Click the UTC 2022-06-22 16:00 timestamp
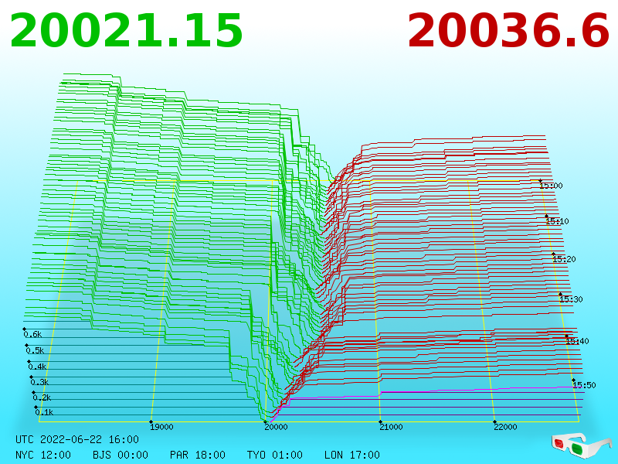This screenshot has height=464, width=618. pos(77,439)
